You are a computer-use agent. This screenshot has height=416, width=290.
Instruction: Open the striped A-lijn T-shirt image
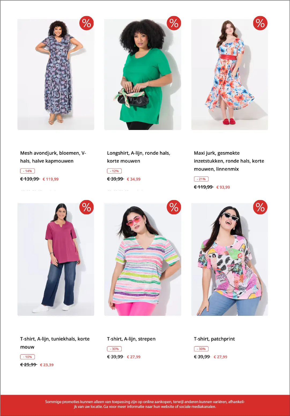[x=143, y=259]
